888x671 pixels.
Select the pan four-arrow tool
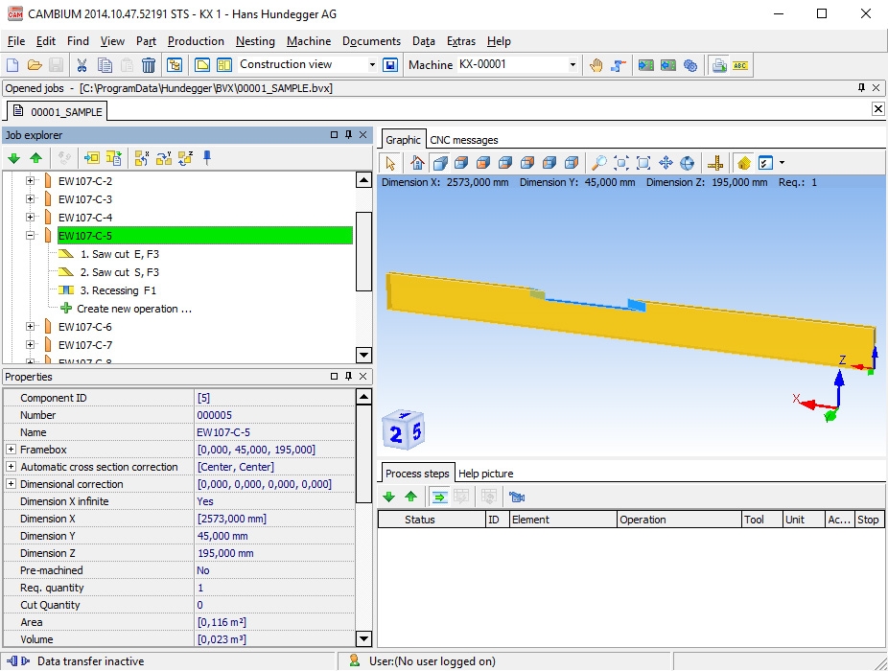[666, 163]
